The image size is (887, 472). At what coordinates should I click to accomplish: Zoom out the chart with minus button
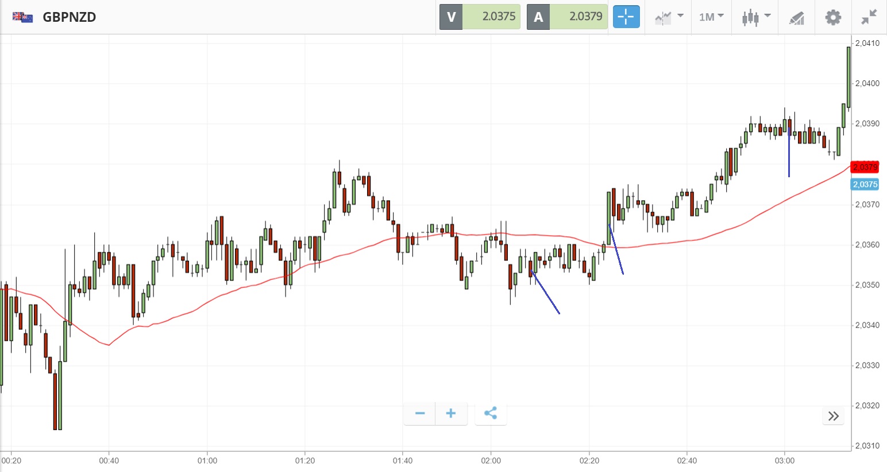coord(420,413)
